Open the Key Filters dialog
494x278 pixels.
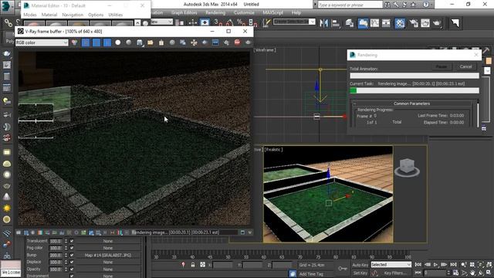coord(394,273)
